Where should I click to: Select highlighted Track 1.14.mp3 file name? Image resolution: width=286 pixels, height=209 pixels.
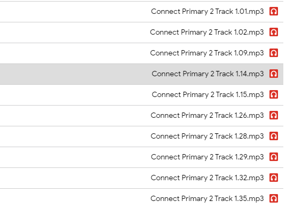[x=208, y=74]
